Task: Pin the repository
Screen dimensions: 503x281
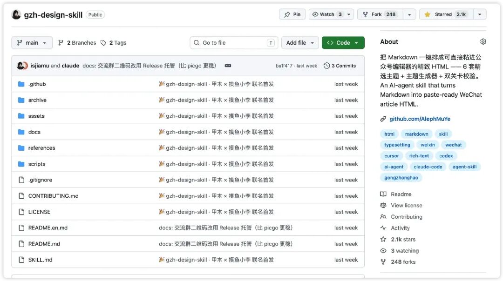Action: pyautogui.click(x=292, y=14)
